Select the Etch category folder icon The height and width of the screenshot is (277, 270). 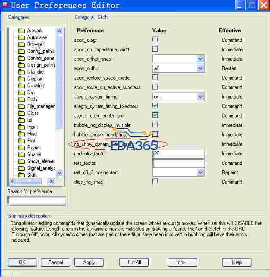pos(21,100)
